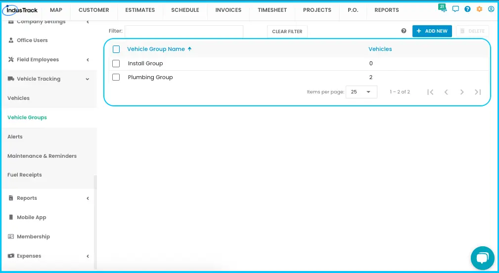Open the user profile icon
This screenshot has height=273, width=499.
coord(491,9)
